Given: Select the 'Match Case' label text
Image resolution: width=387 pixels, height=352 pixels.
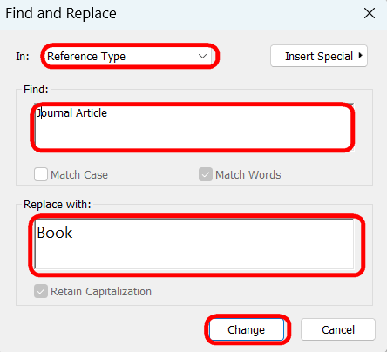Looking at the screenshot, I should [79, 175].
